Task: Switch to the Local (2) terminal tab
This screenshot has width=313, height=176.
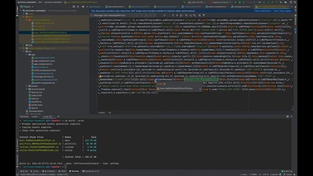Action: 48,116
